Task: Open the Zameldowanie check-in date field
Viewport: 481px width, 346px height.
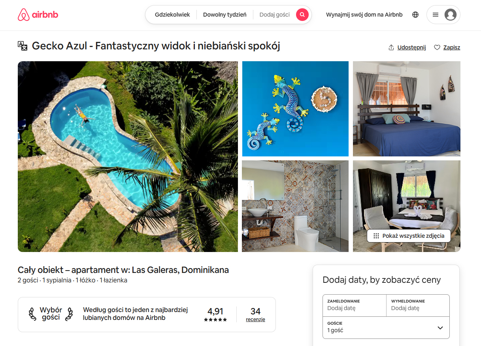Action: tap(355, 305)
